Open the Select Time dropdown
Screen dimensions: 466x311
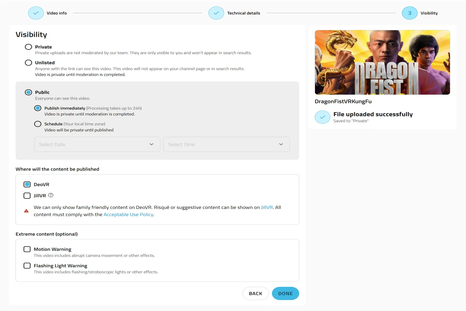point(226,144)
